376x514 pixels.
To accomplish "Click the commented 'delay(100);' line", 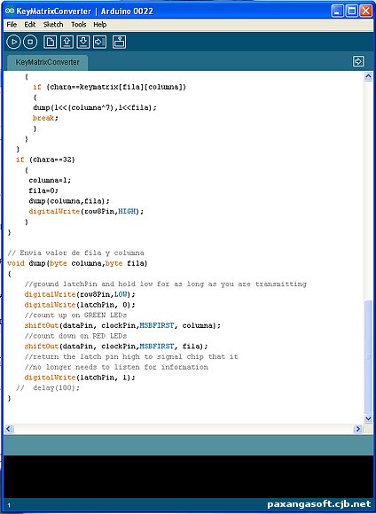I will (48, 388).
